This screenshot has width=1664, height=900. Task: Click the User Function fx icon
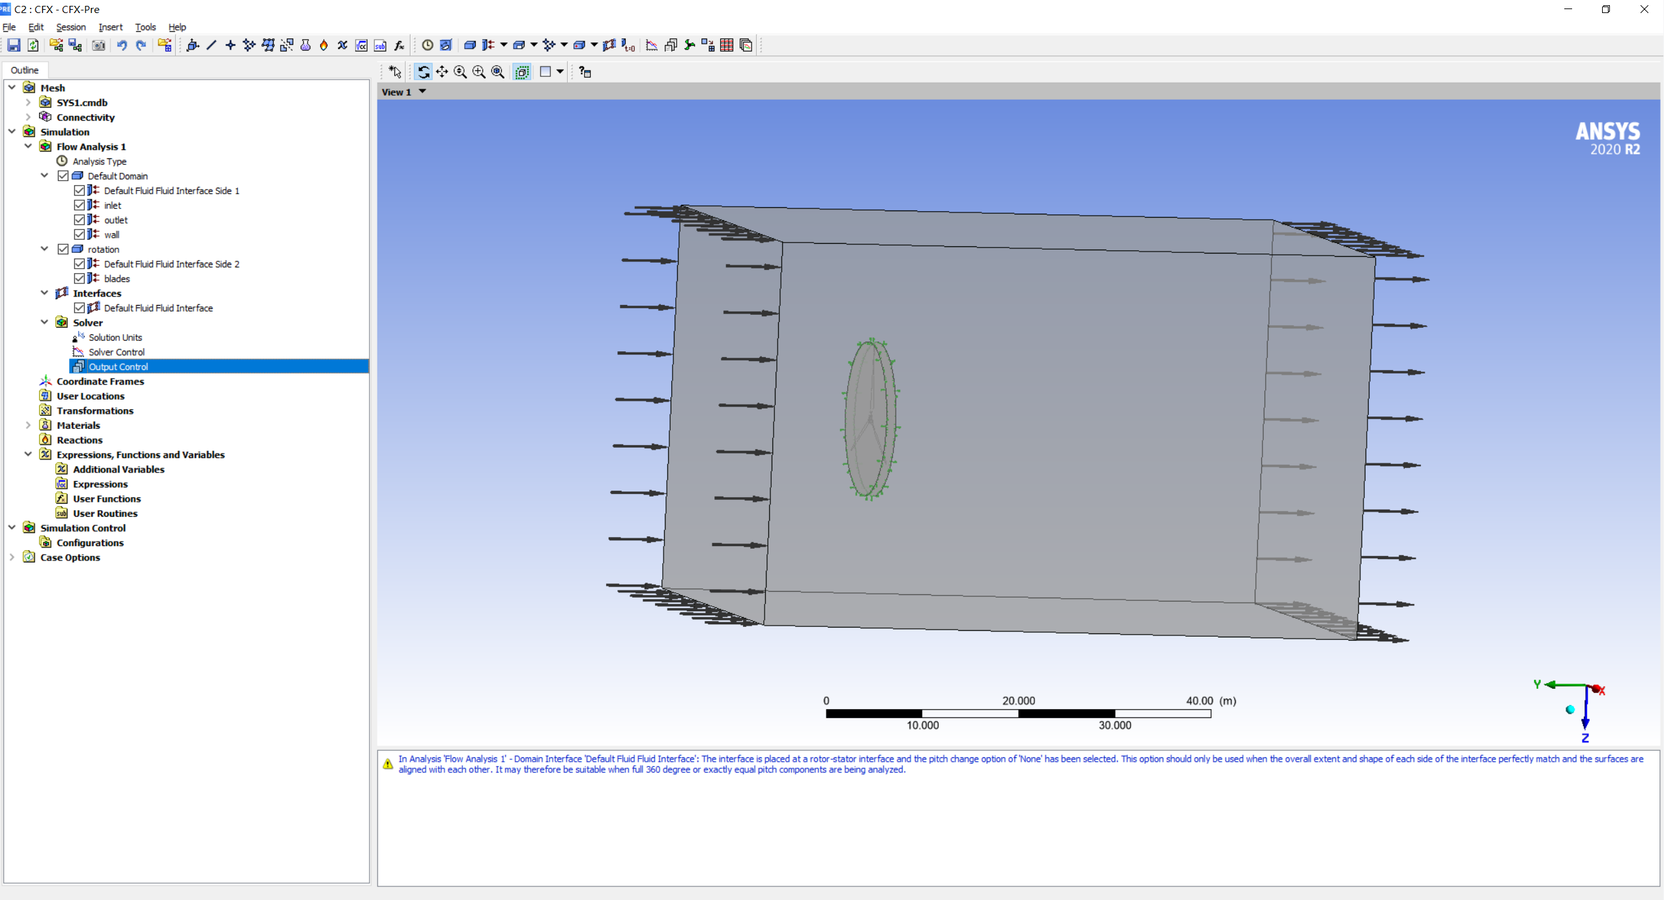pyautogui.click(x=400, y=45)
